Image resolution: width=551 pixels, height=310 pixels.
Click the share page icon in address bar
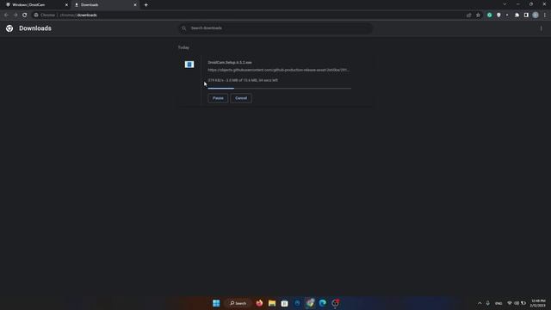point(468,15)
